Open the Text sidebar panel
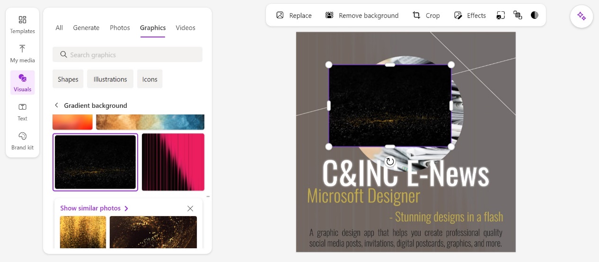Viewport: 599px width, 262px height. [x=22, y=112]
